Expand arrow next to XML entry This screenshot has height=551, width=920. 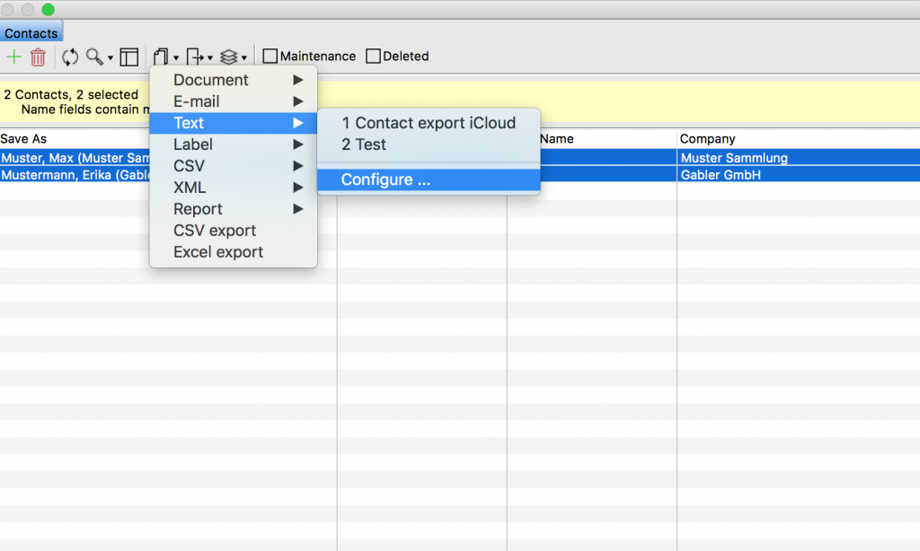tap(298, 188)
